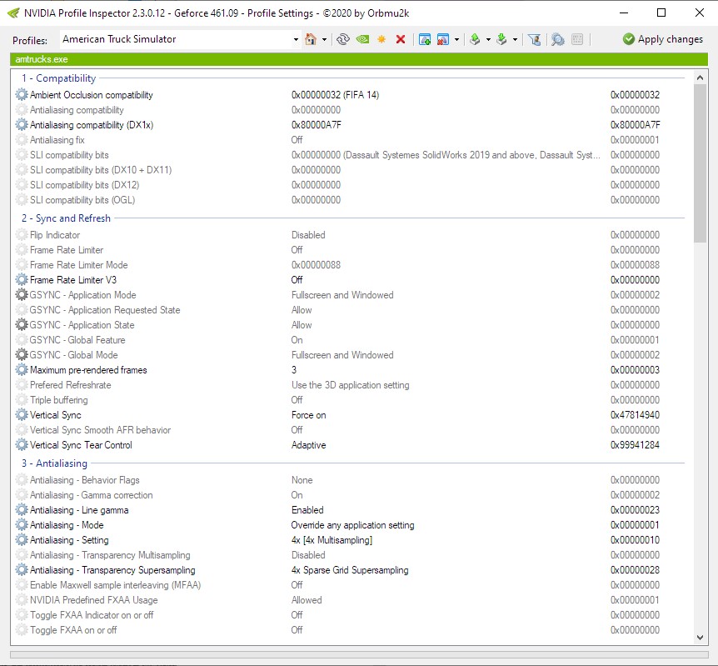Select the Maximum pre-rendered frames value 3
Screen dimensions: 718x666
point(294,370)
